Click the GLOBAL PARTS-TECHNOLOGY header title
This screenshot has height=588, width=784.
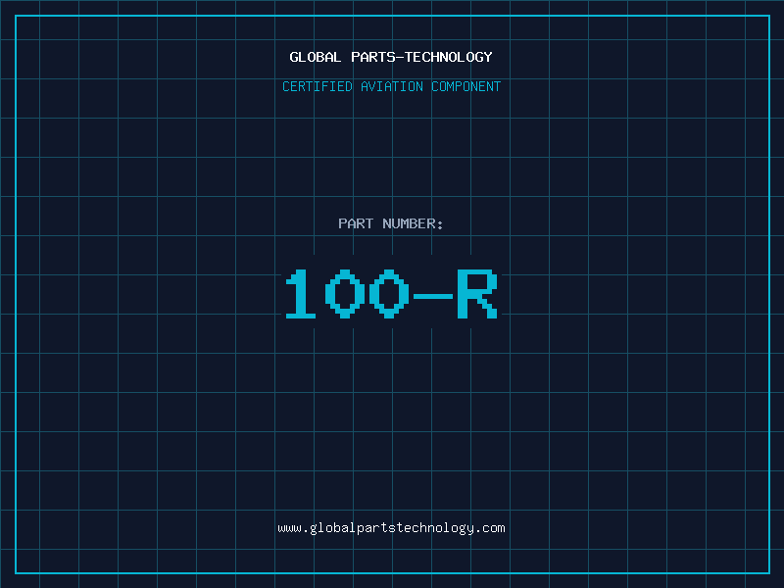click(391, 57)
